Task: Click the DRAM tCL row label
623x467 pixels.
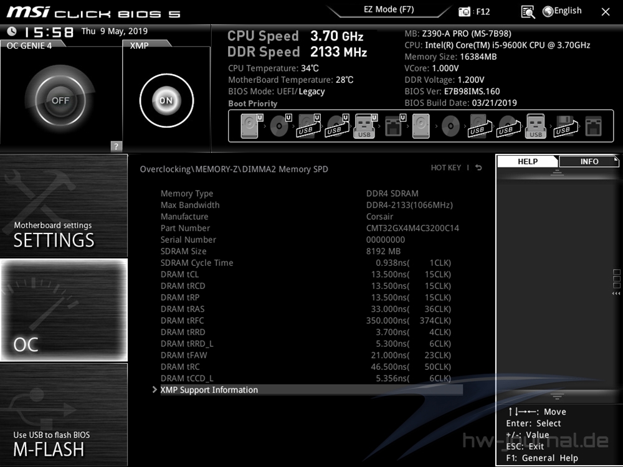Action: pyautogui.click(x=179, y=274)
